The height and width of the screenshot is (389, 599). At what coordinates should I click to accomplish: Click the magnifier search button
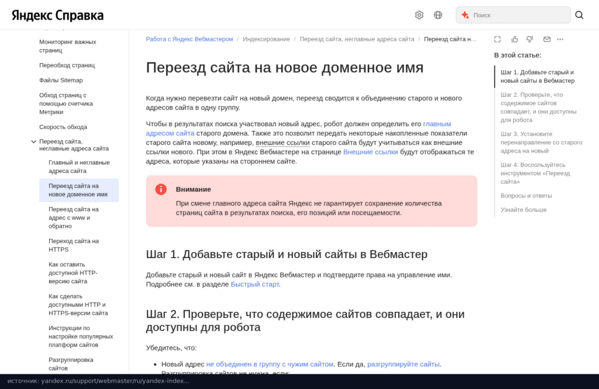579,15
